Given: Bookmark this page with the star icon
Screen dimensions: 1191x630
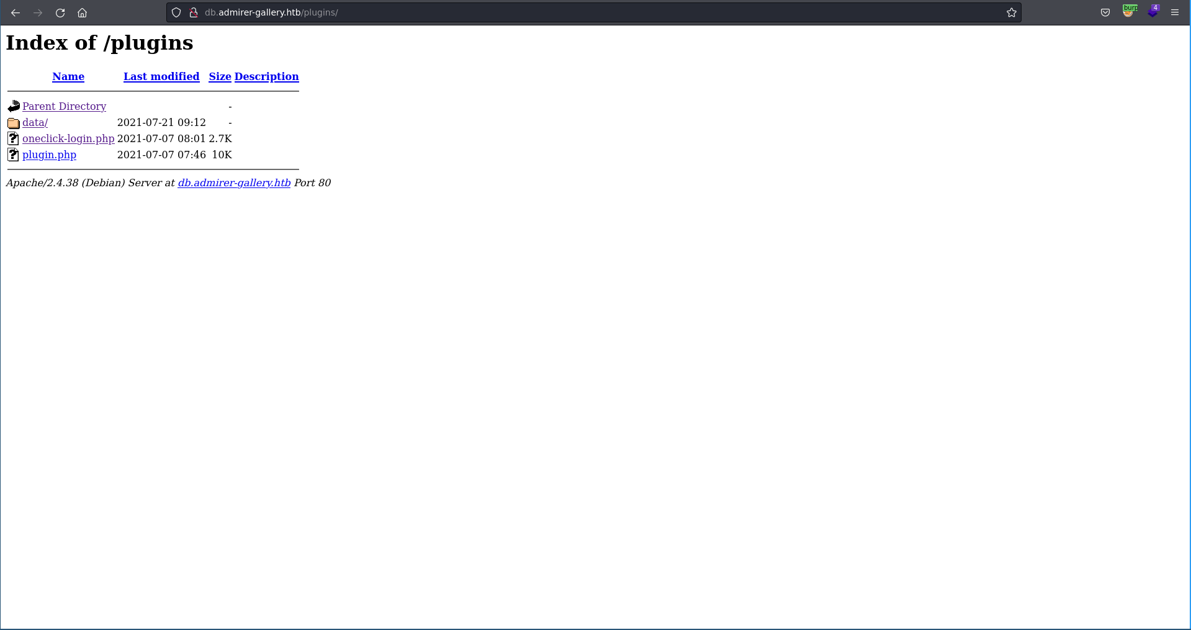Looking at the screenshot, I should (x=1011, y=12).
